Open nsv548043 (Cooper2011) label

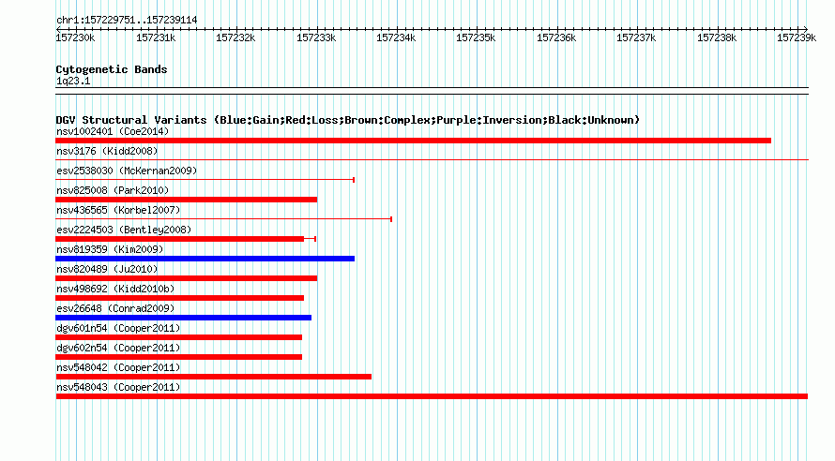click(x=118, y=387)
